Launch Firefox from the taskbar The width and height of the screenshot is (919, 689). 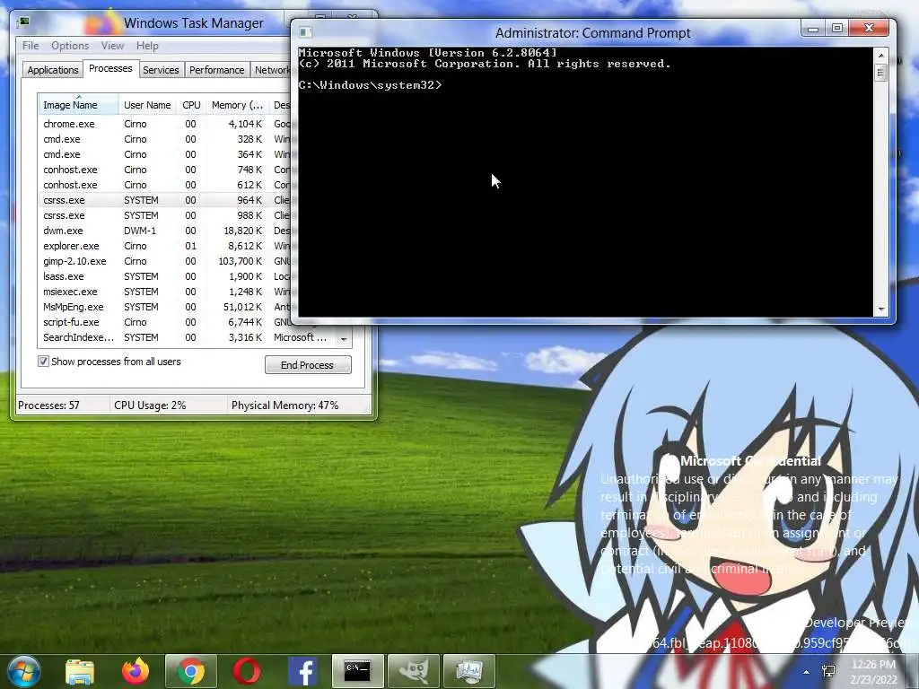[136, 670]
